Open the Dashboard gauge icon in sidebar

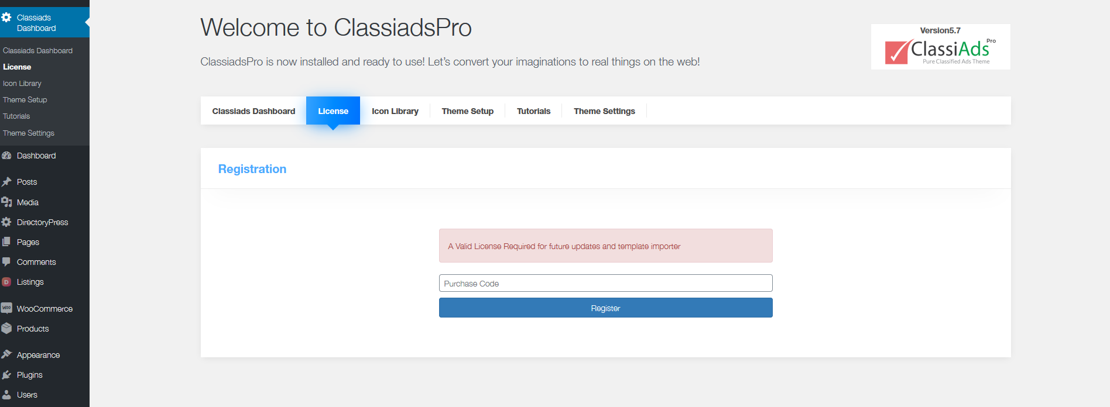click(x=6, y=156)
